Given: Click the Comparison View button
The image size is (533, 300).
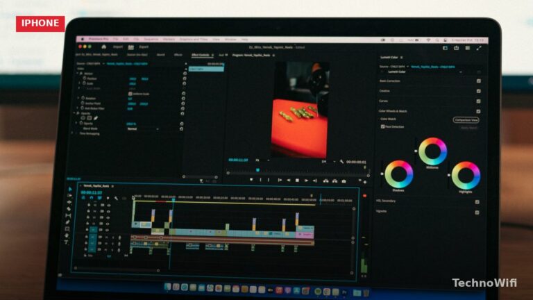Looking at the screenshot, I should click(466, 119).
